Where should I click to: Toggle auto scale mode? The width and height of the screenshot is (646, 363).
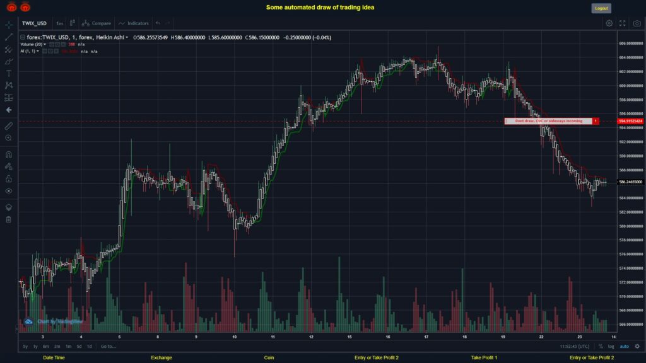tap(625, 347)
